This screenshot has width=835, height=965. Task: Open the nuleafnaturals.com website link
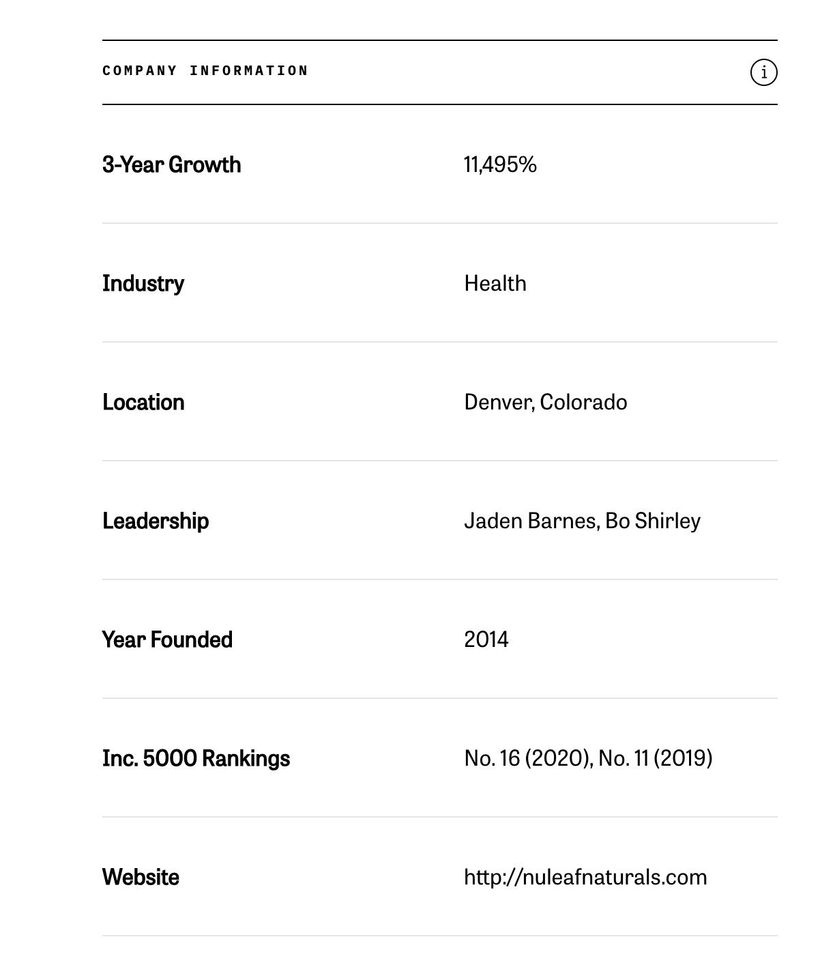(x=585, y=877)
